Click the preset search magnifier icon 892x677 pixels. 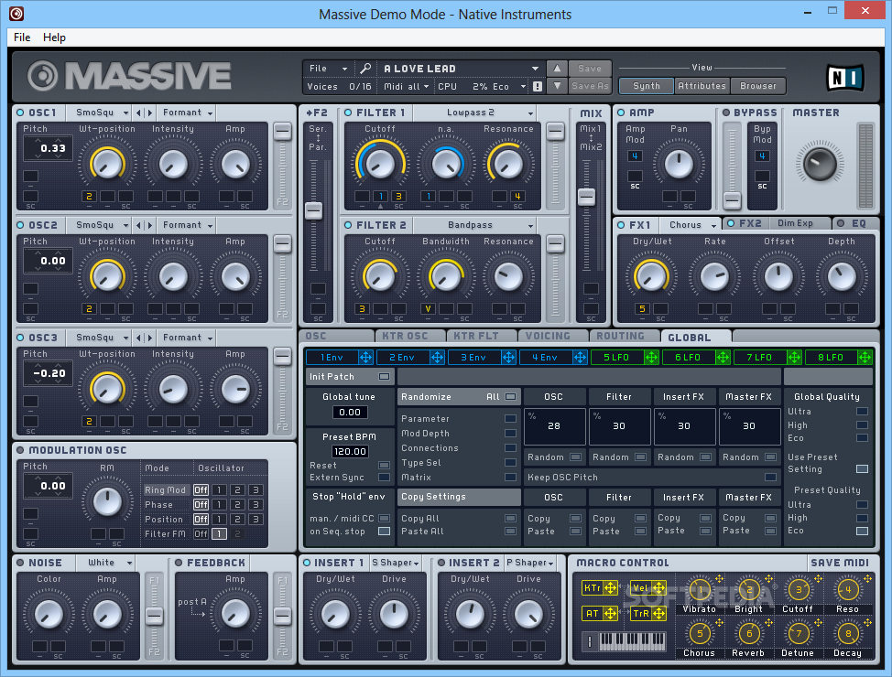coord(365,69)
